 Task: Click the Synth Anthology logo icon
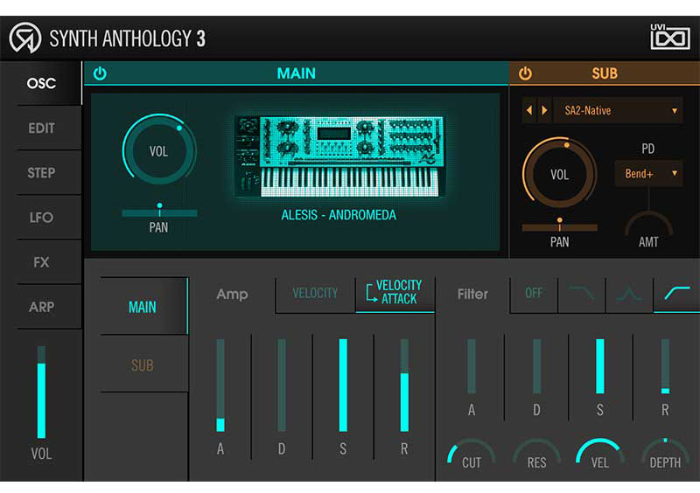(25, 38)
